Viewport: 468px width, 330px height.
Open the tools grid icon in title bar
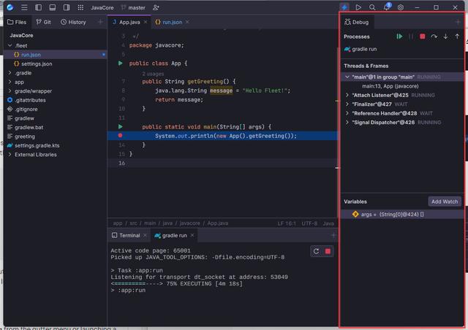pos(80,7)
